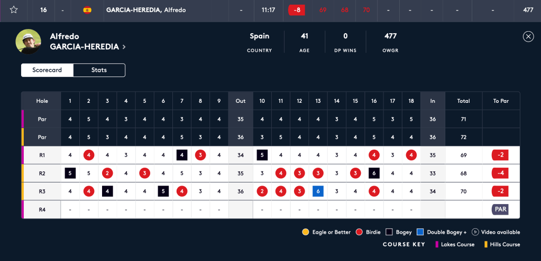Viewport: 541px width, 261px height.
Task: Click the favorite star icon
Action: (14, 10)
